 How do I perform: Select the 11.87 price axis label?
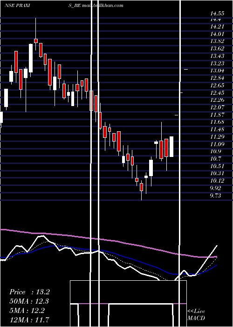click(x=217, y=115)
